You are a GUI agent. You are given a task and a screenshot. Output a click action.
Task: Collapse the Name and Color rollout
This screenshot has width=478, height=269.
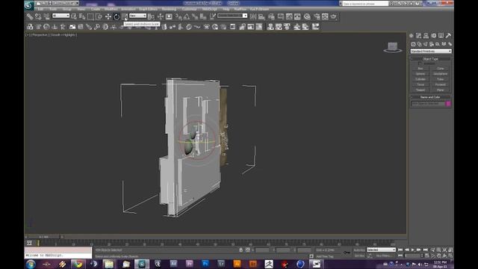430,97
